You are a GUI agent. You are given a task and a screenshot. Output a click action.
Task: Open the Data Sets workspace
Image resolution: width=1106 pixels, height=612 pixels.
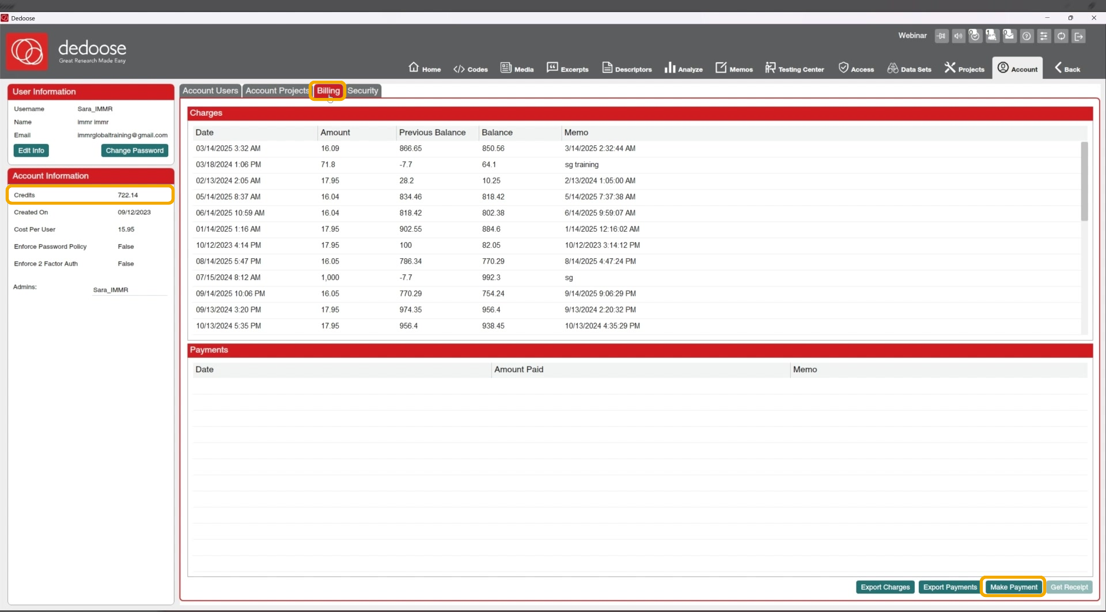click(909, 68)
